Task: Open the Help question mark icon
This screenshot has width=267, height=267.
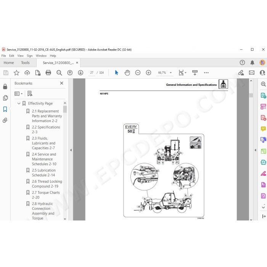Action: 242,63
